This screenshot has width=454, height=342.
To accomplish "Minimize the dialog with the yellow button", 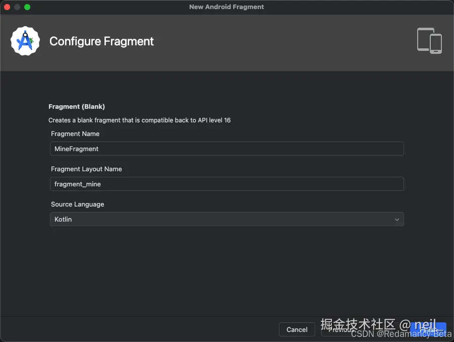I will pos(17,7).
